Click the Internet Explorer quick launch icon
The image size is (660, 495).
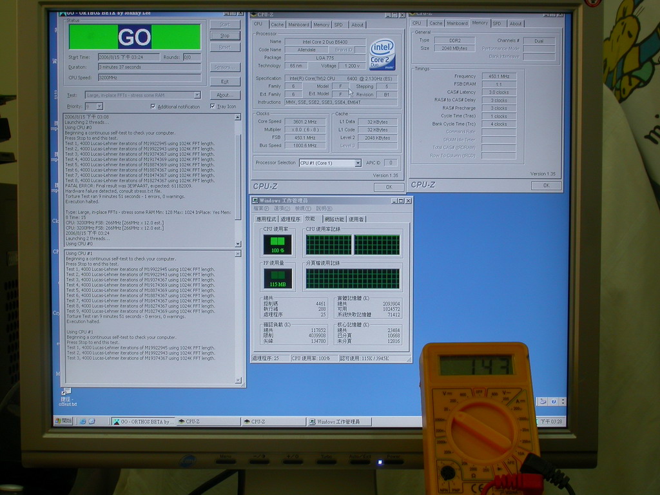pyautogui.click(x=83, y=421)
